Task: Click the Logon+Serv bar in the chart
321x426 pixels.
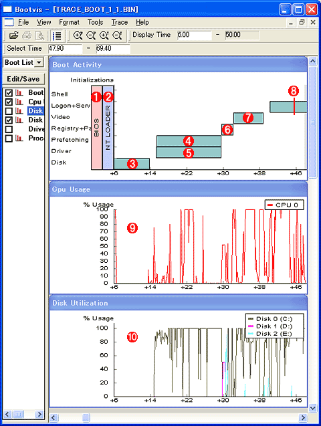Action: [288, 107]
